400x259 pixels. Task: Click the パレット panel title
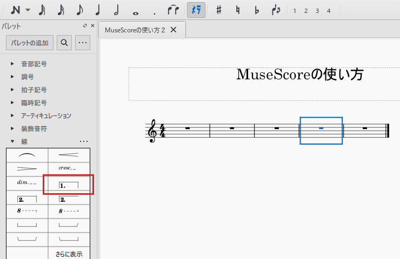(11, 26)
